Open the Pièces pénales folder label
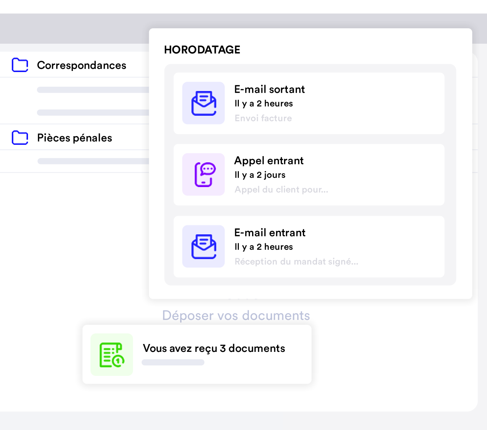Screen dimensions: 487x430 (75, 138)
